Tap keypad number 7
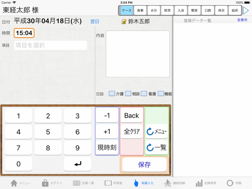This screenshot has width=252, height=189. [x=18, y=148]
